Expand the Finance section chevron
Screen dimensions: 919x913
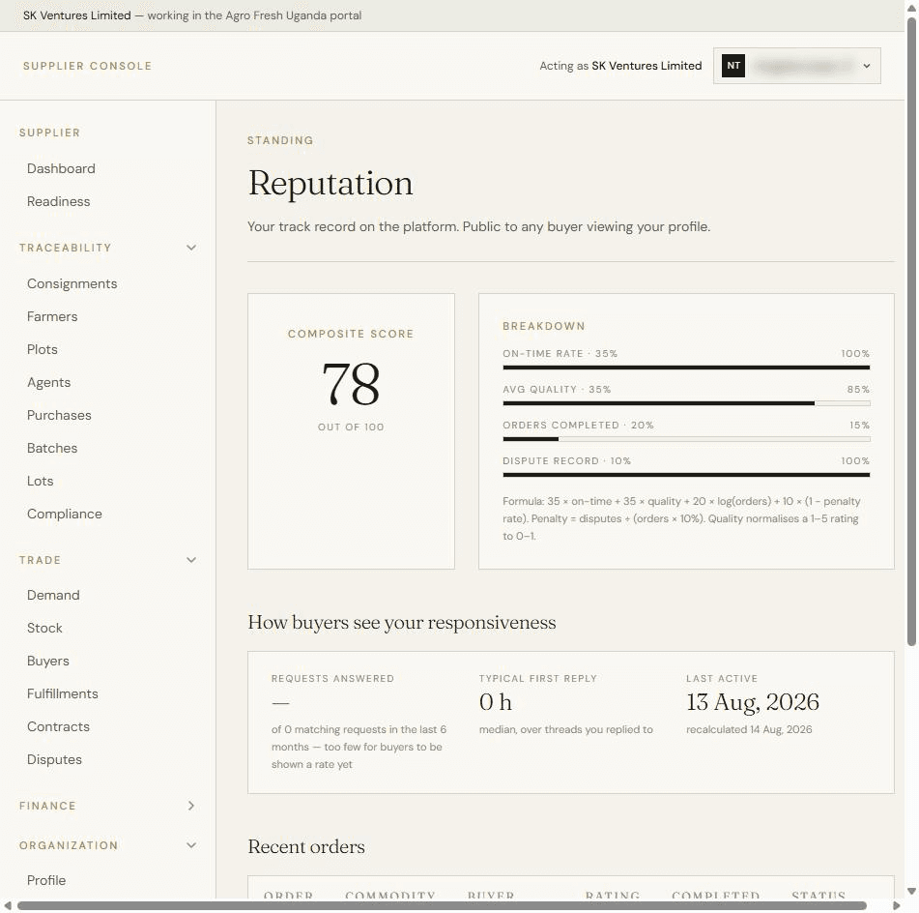point(191,806)
